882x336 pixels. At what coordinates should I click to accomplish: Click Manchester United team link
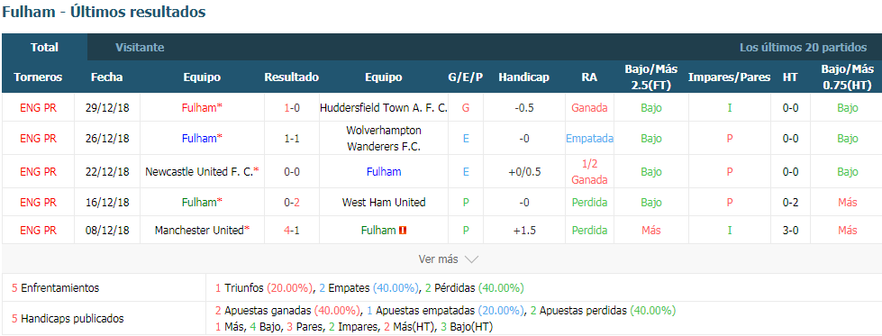coord(199,231)
